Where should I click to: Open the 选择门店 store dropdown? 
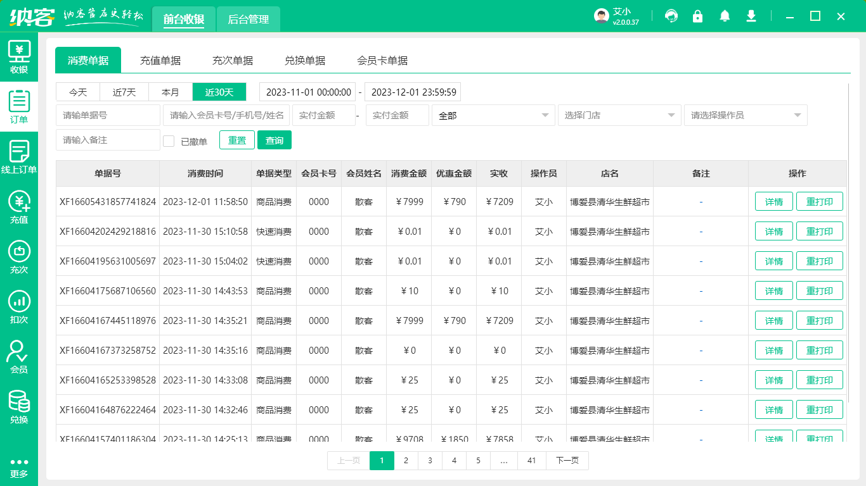click(x=619, y=115)
